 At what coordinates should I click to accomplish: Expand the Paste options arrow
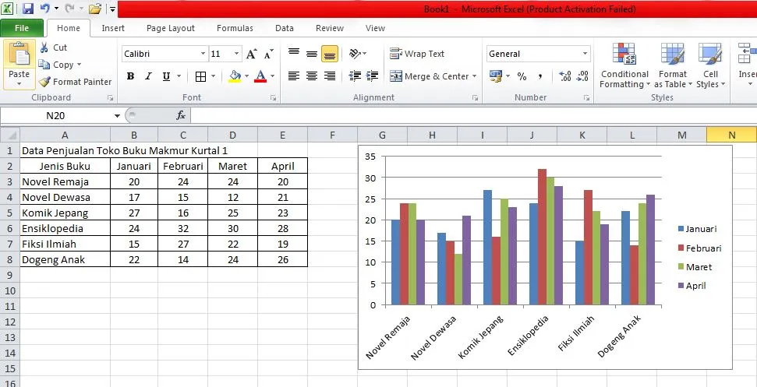[x=19, y=84]
